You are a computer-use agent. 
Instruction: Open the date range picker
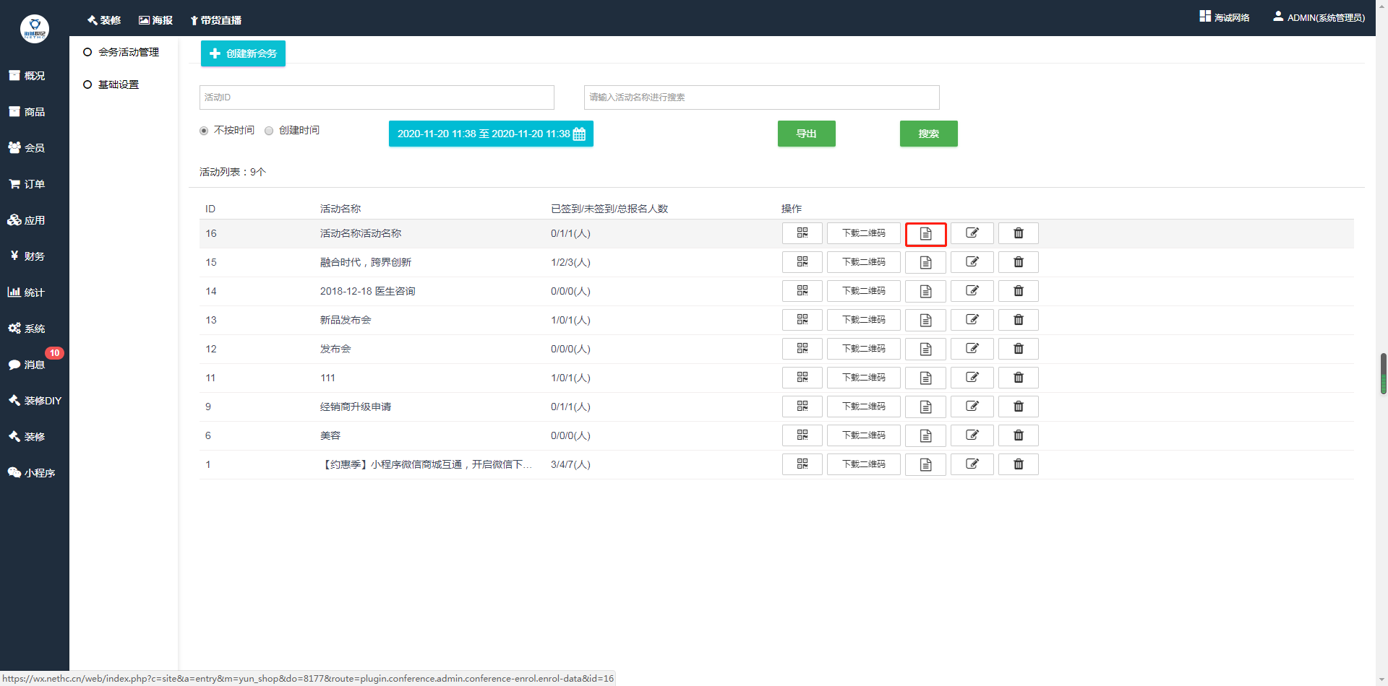[x=491, y=134]
